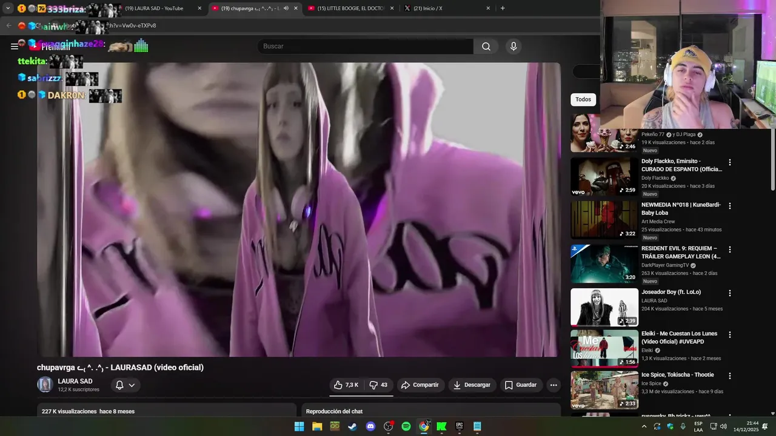Open OBS Studio from the taskbar
The height and width of the screenshot is (436, 776).
[x=389, y=426]
